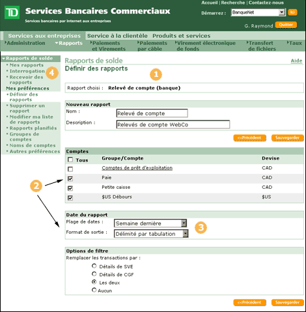
Task: Open the Démarrez BanqueNet dropdown
Action: (x=258, y=12)
